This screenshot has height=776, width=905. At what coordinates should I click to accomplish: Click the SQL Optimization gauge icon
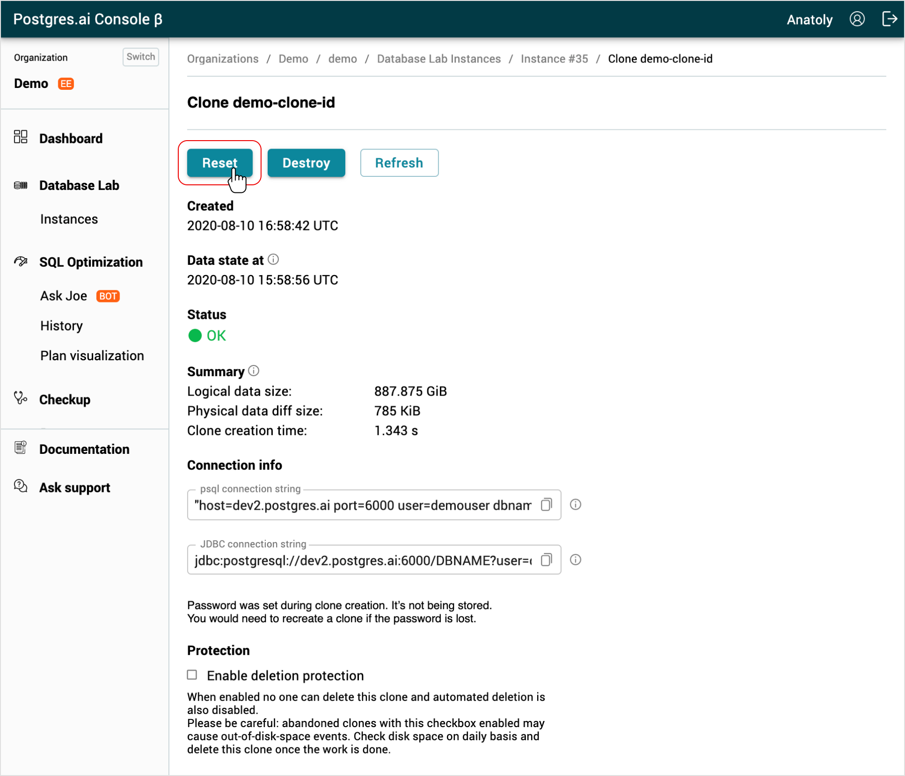(x=20, y=261)
